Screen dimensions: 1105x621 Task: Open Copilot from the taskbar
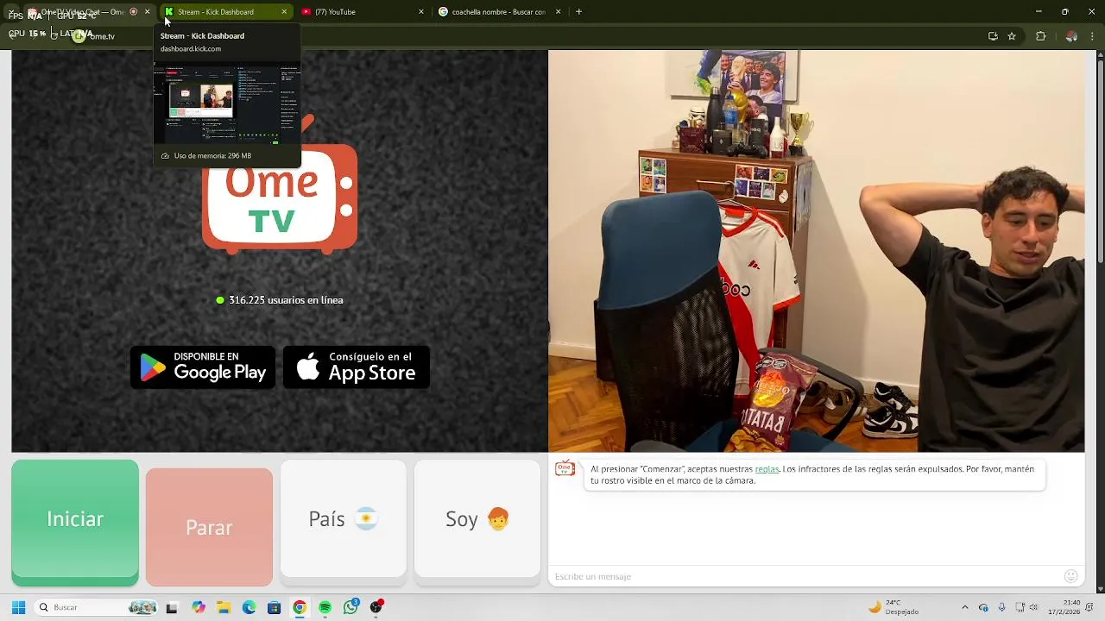pos(199,608)
